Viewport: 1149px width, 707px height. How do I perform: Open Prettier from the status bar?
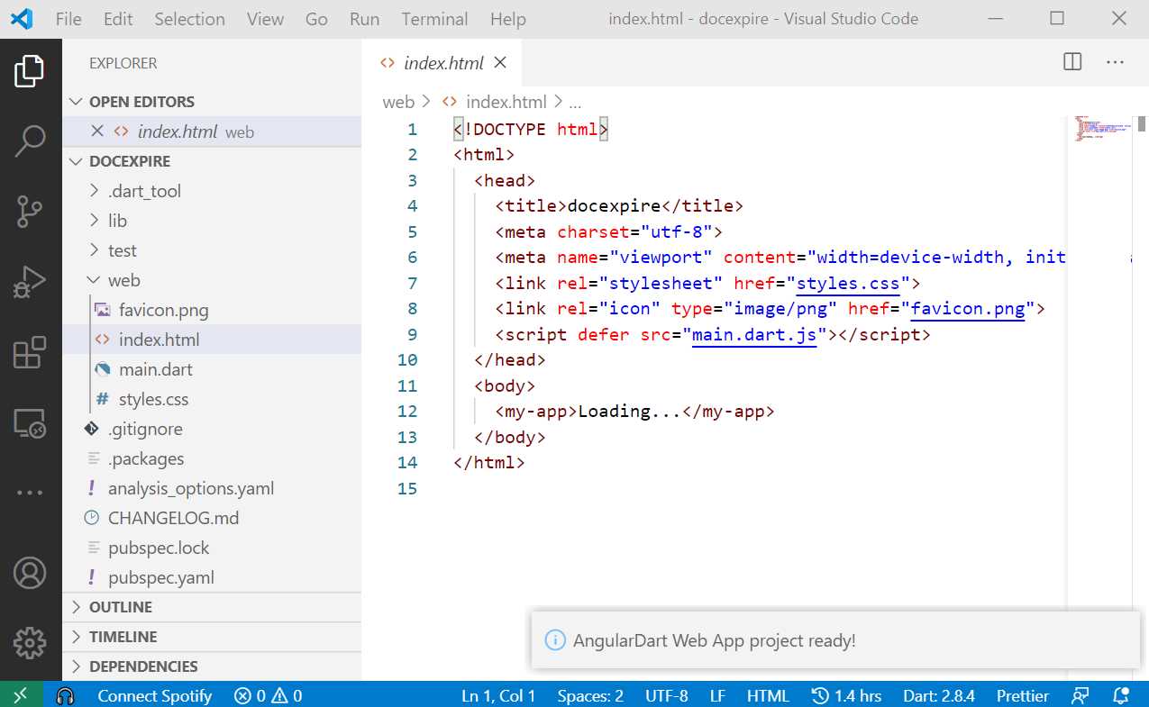click(1021, 694)
